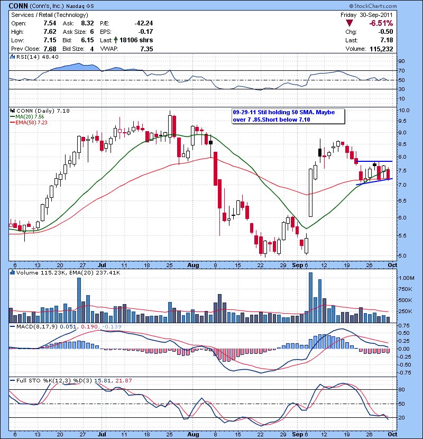Image resolution: width=423 pixels, height=439 pixels.
Task: Click the RSI(14) 48.40 label
Action: pyautogui.click(x=38, y=57)
